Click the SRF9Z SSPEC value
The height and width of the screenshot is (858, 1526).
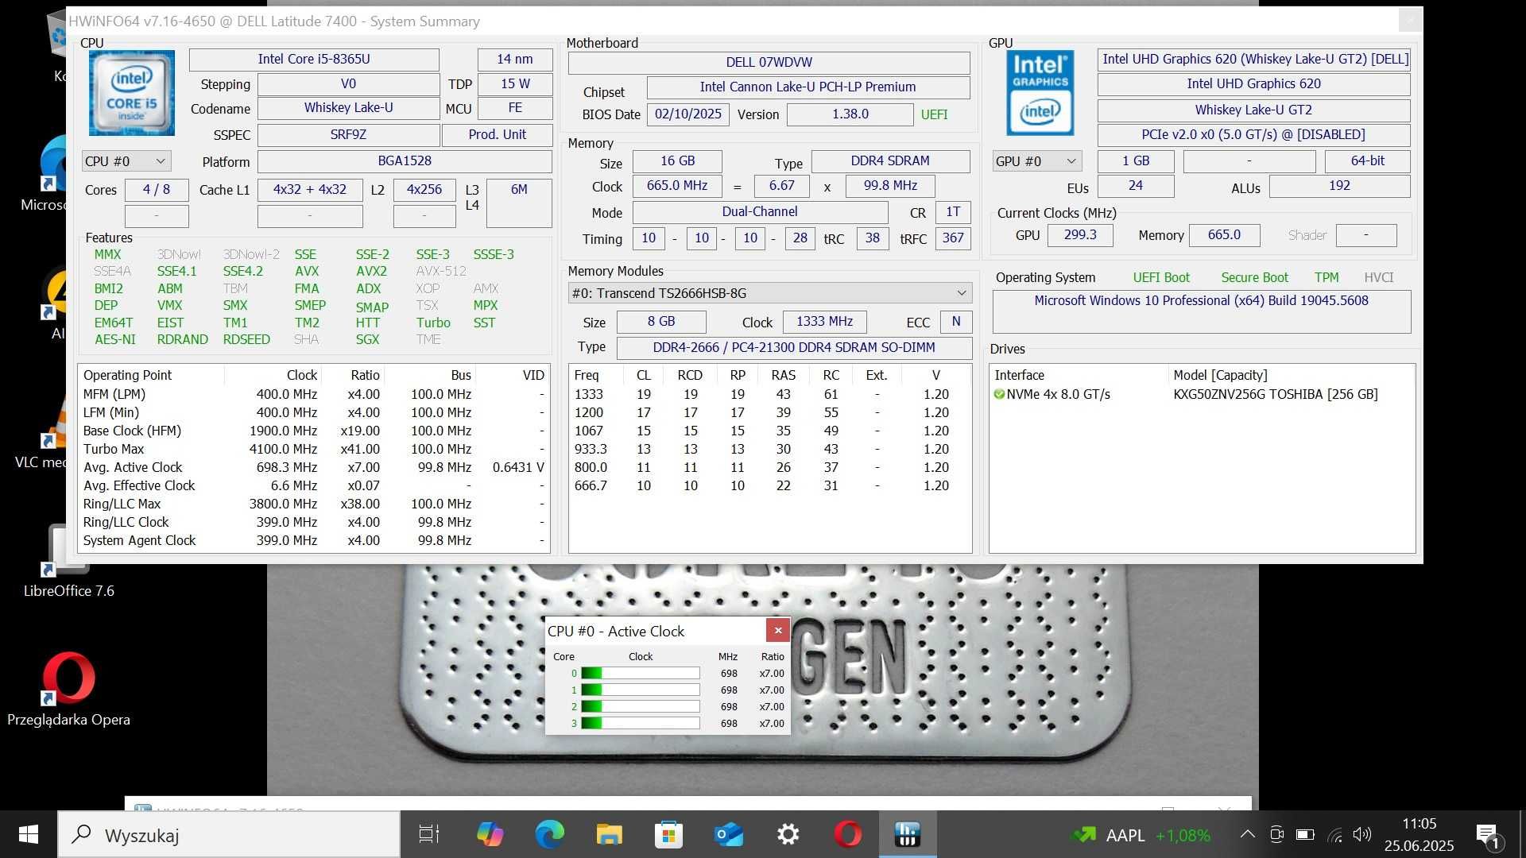tap(348, 135)
